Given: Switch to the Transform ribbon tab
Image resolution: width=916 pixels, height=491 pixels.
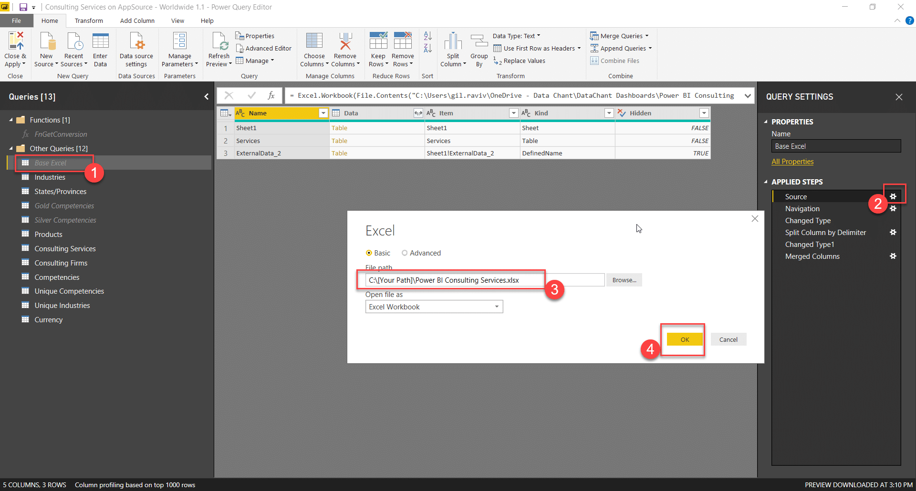Looking at the screenshot, I should (89, 20).
